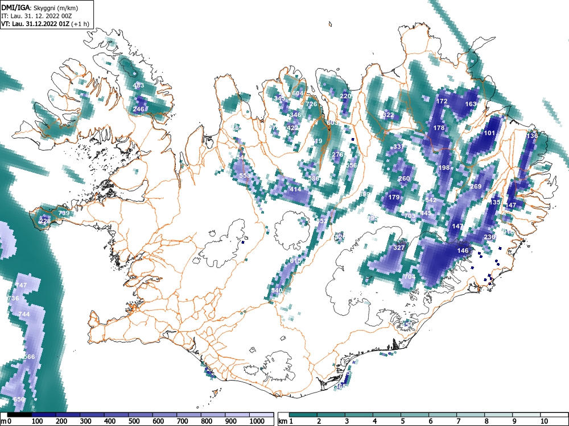Click the visibility value 269 on the map

click(476, 186)
